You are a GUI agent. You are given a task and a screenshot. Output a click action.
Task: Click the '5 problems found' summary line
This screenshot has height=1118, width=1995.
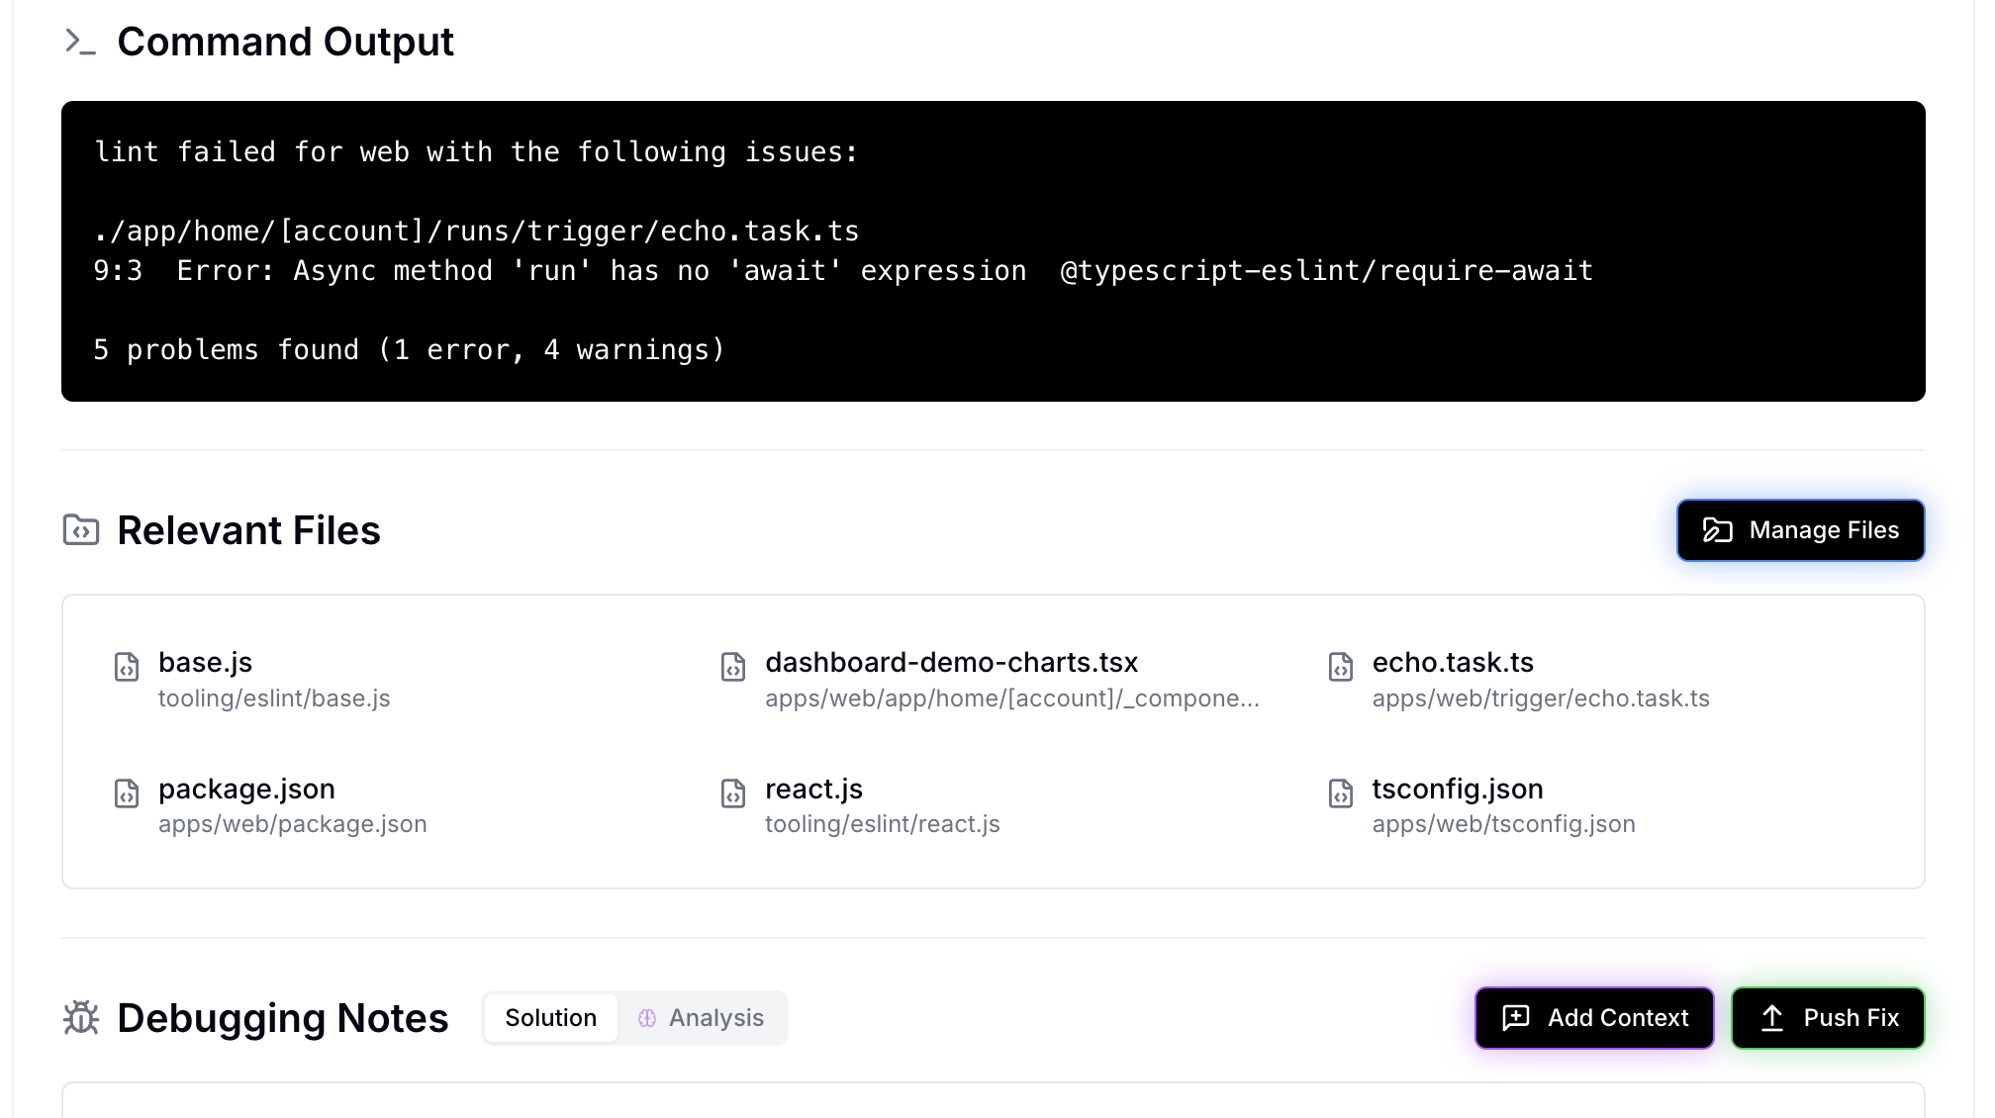(x=410, y=350)
